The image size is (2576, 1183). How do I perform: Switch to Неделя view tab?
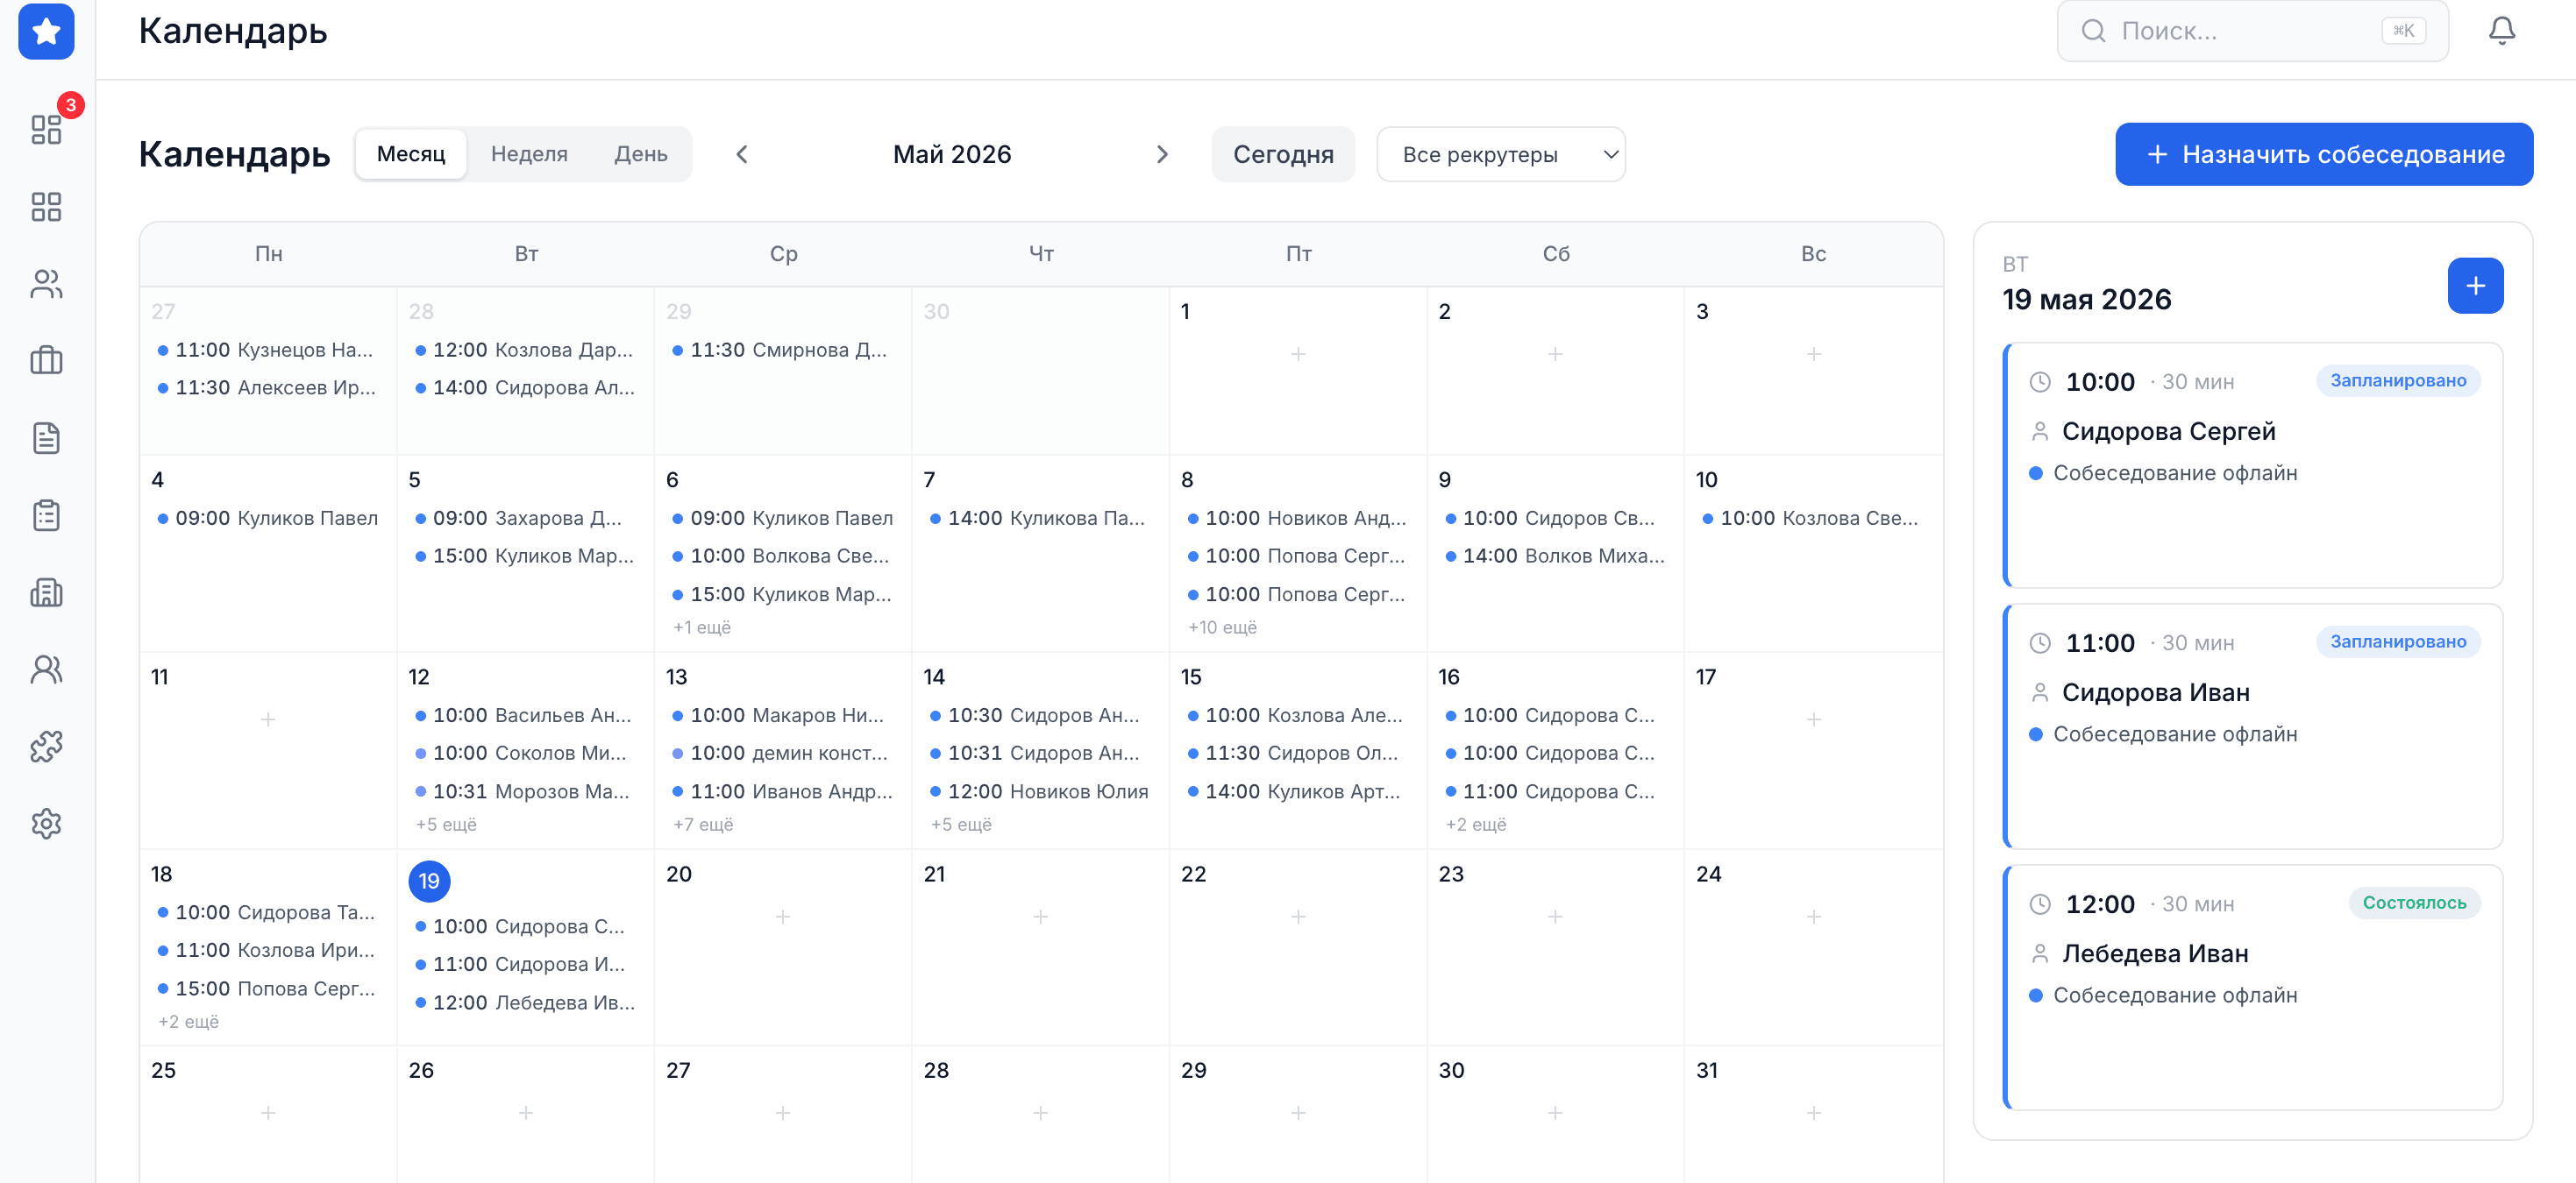click(x=529, y=154)
